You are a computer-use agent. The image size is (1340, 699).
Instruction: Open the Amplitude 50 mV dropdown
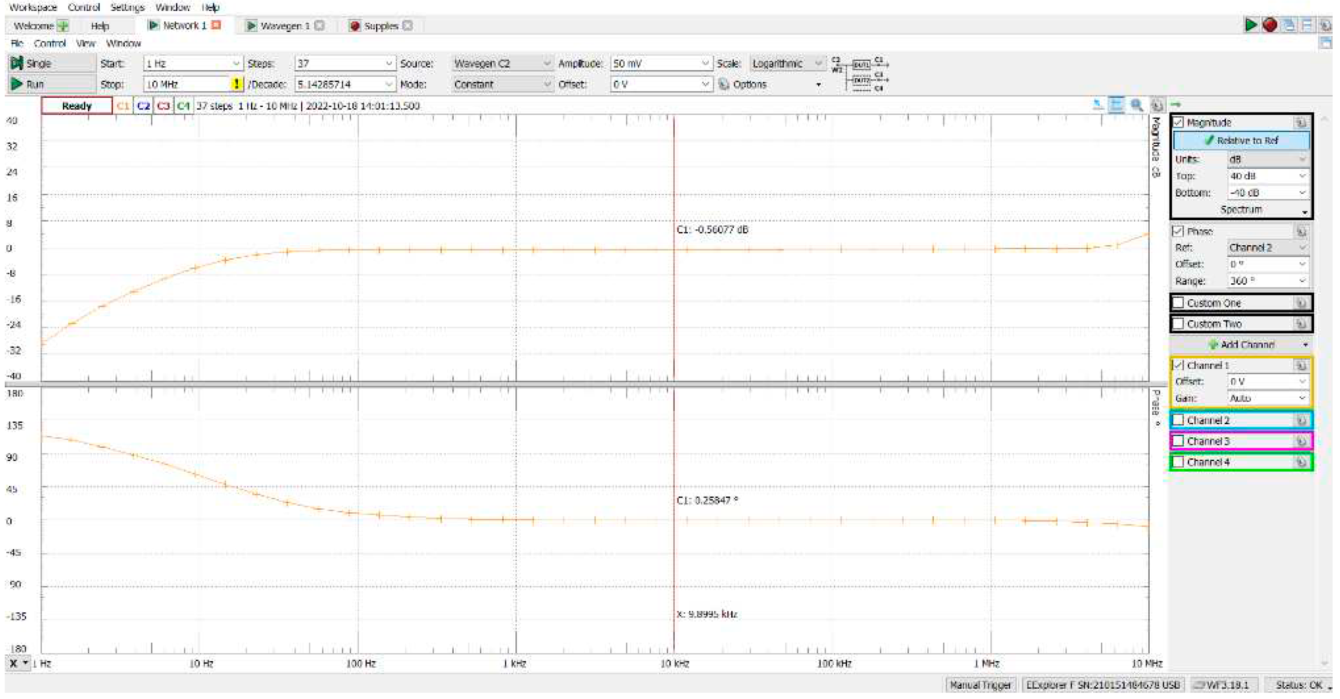click(705, 63)
